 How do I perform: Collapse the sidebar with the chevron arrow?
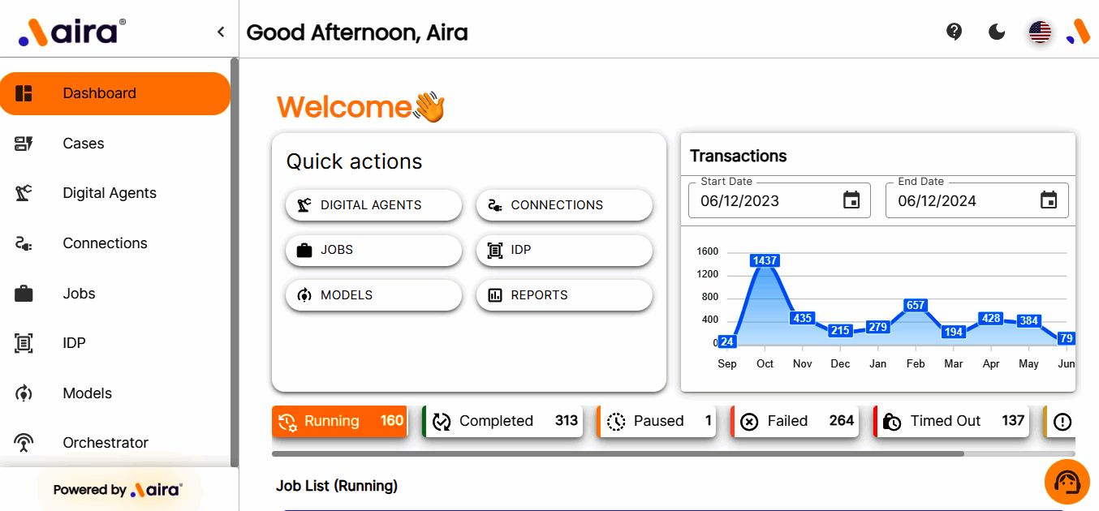point(221,32)
